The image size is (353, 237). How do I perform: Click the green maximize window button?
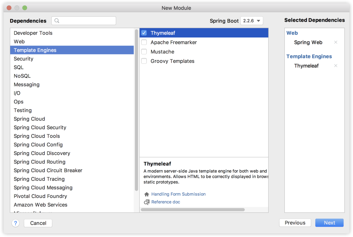[25, 8]
